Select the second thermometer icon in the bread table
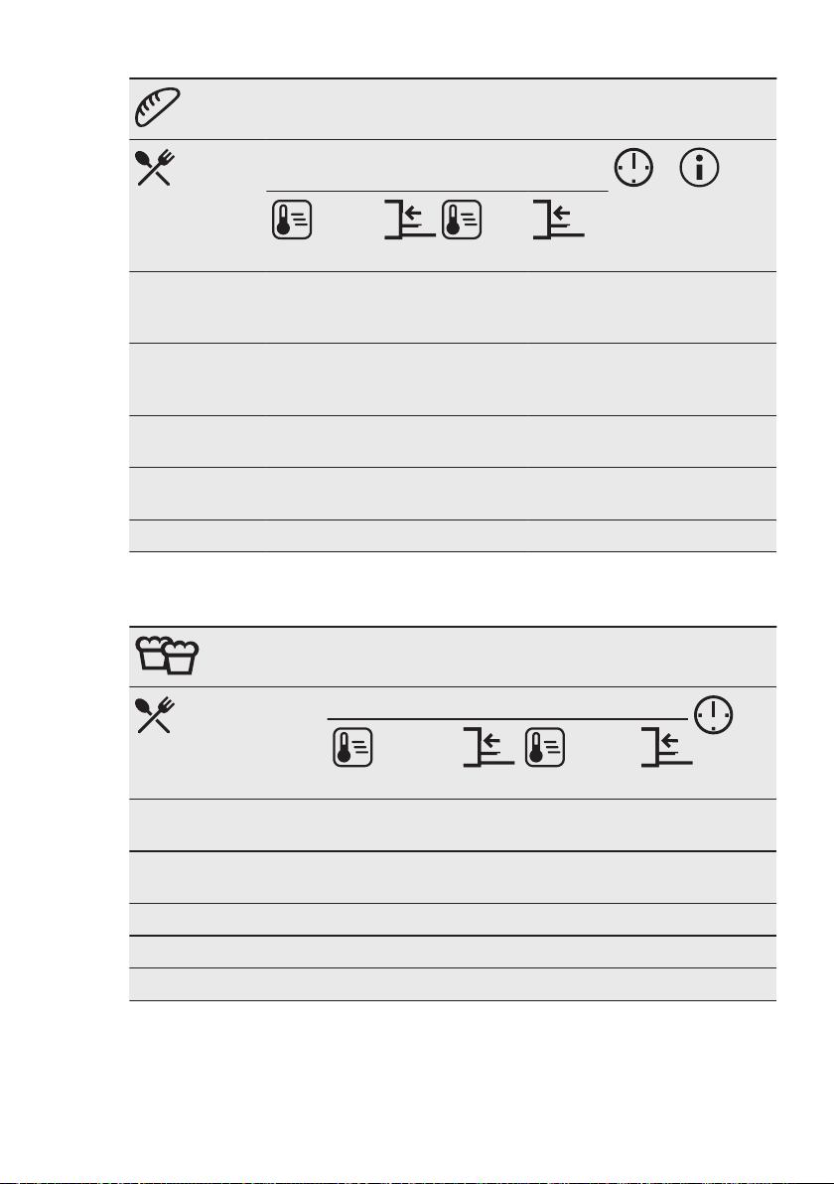 [x=462, y=220]
